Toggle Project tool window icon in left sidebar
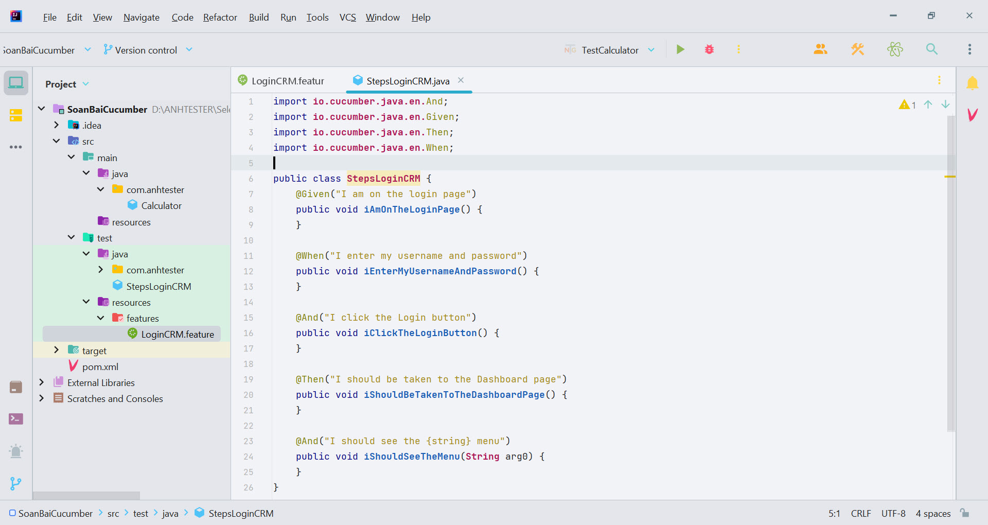Screen dimensions: 988x525 pyautogui.click(x=16, y=83)
